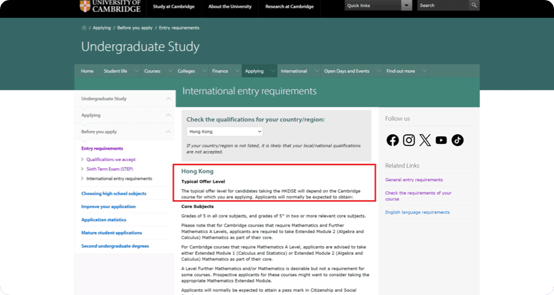
Task: Open the Student life navigation tab
Action: click(x=116, y=71)
